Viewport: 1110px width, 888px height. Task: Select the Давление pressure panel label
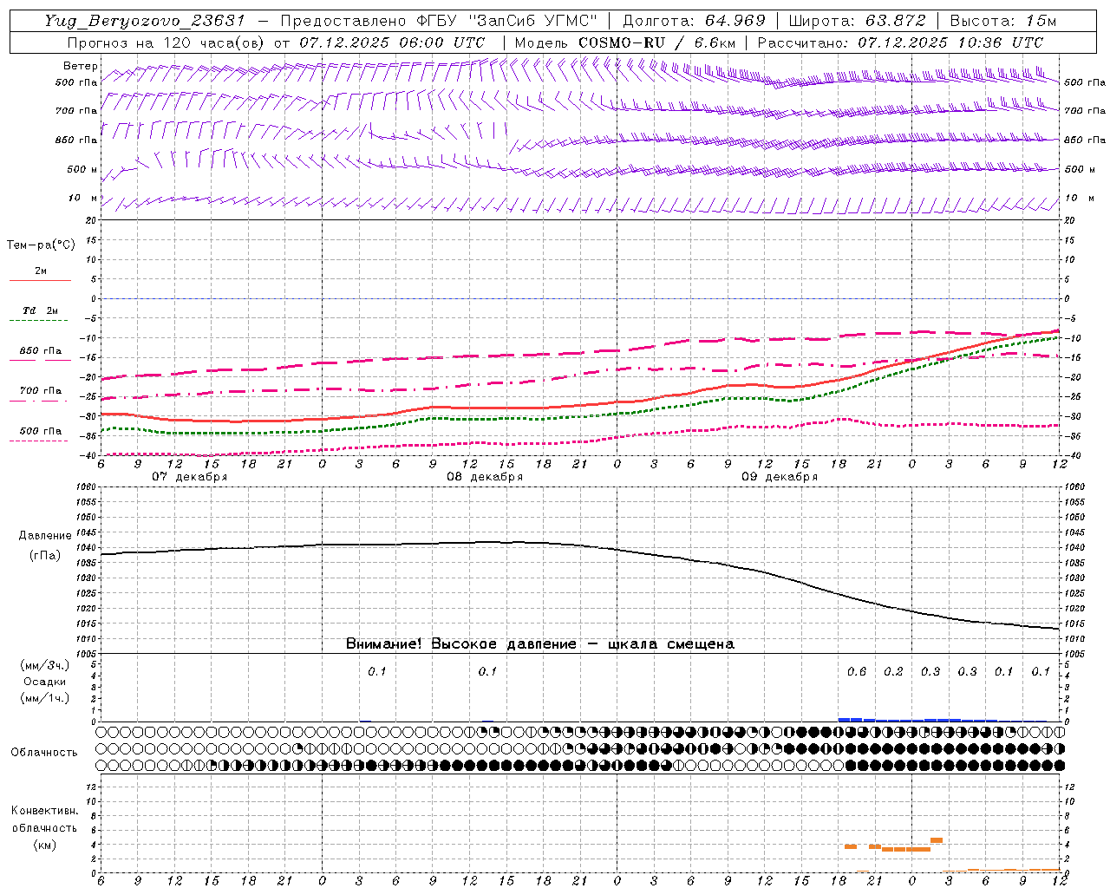45,536
